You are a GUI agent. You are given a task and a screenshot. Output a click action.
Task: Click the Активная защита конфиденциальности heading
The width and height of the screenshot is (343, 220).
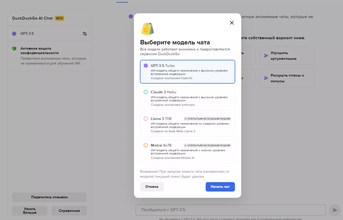click(x=40, y=51)
